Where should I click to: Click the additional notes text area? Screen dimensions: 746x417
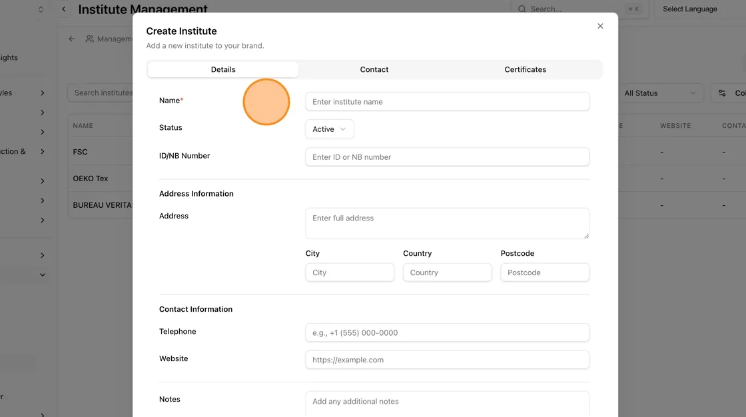pyautogui.click(x=447, y=404)
